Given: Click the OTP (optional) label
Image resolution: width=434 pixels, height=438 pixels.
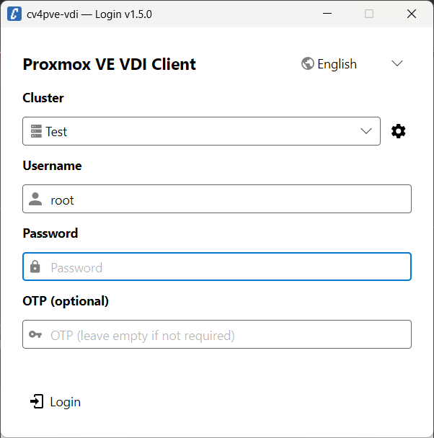Looking at the screenshot, I should tap(66, 301).
